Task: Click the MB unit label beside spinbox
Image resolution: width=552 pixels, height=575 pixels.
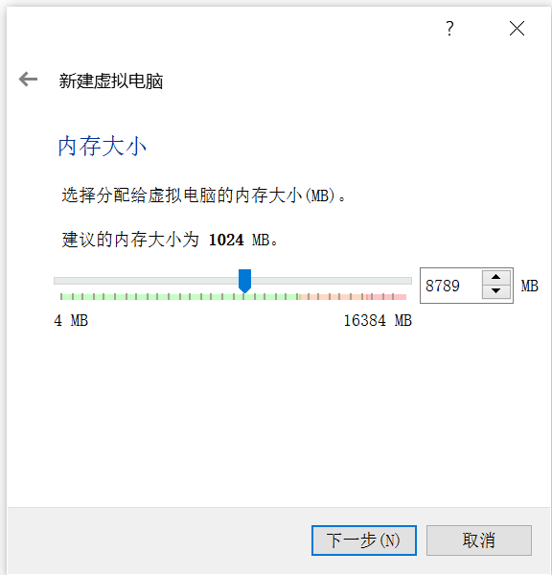Action: [529, 286]
